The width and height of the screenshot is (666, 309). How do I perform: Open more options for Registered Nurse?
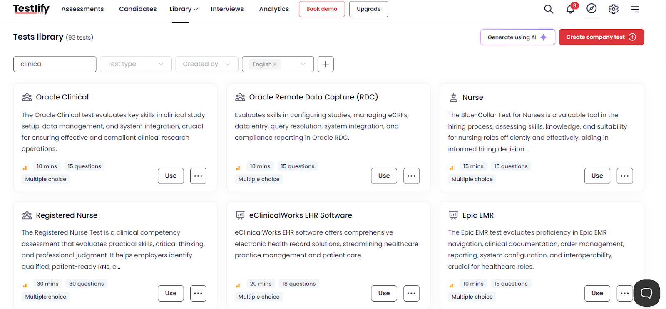click(198, 293)
